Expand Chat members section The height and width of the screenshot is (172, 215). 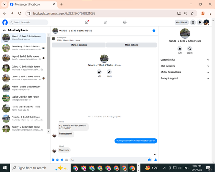click(185, 66)
